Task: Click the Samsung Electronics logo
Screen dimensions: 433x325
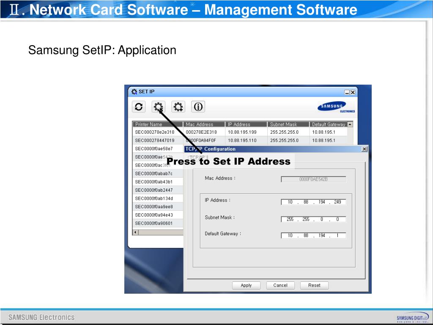Action: pyautogui.click(x=336, y=107)
